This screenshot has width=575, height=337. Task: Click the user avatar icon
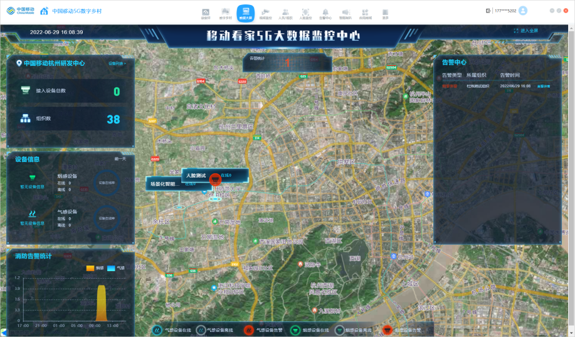tap(523, 11)
